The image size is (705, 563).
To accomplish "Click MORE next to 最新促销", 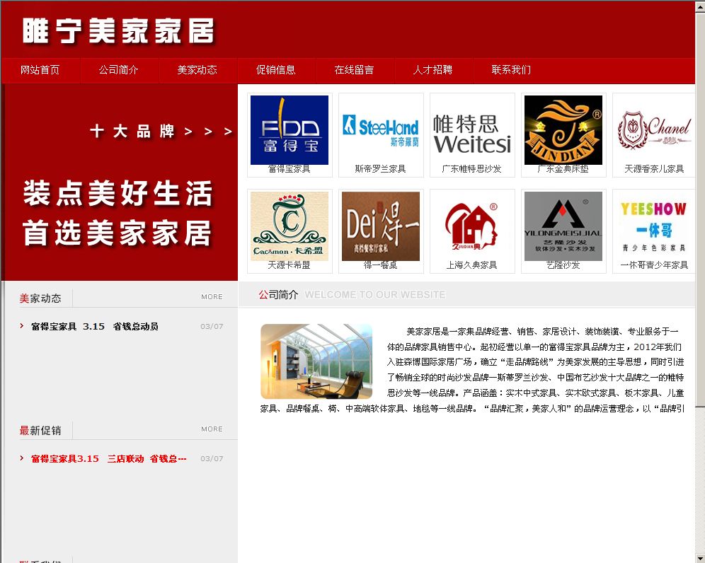I will pos(212,429).
